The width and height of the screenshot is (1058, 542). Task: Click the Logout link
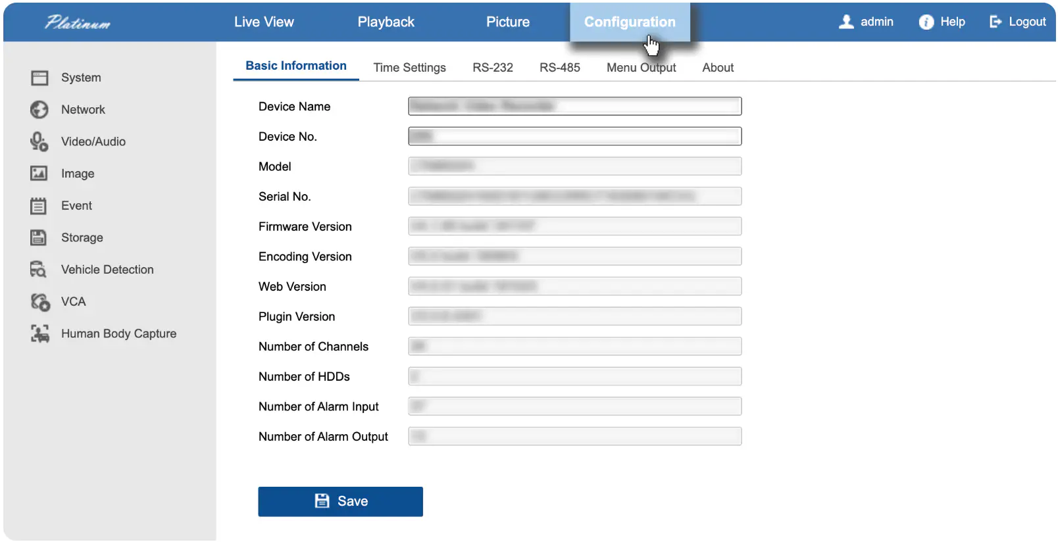click(1027, 22)
